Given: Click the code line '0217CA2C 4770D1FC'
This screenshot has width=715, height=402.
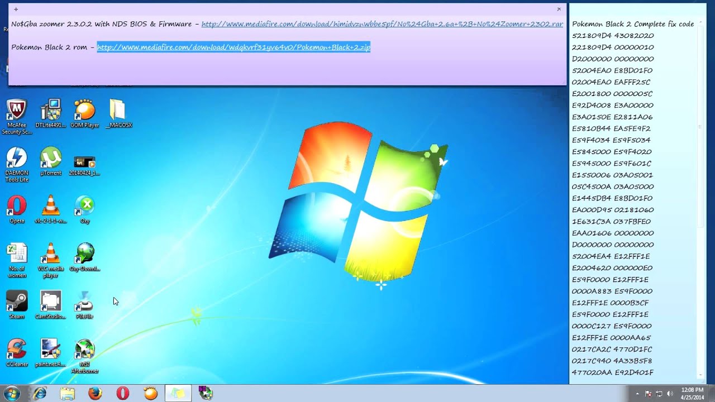Looking at the screenshot, I should pyautogui.click(x=612, y=350).
